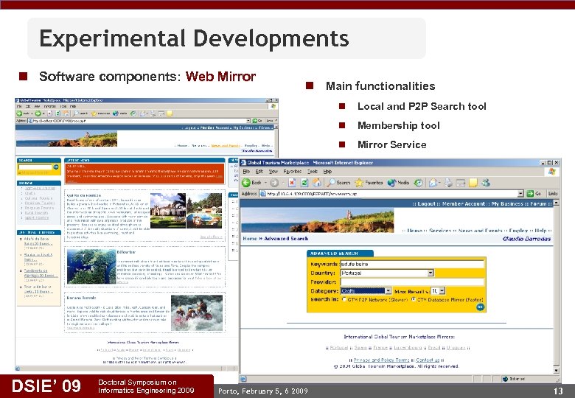Open the Member Account link in the front window
The width and height of the screenshot is (575, 398).
pyautogui.click(x=464, y=203)
